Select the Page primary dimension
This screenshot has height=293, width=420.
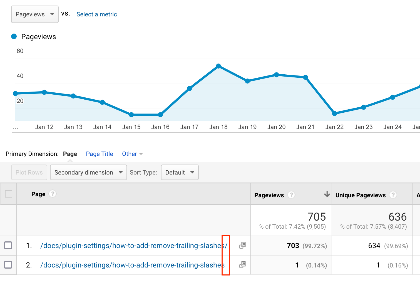(x=70, y=154)
